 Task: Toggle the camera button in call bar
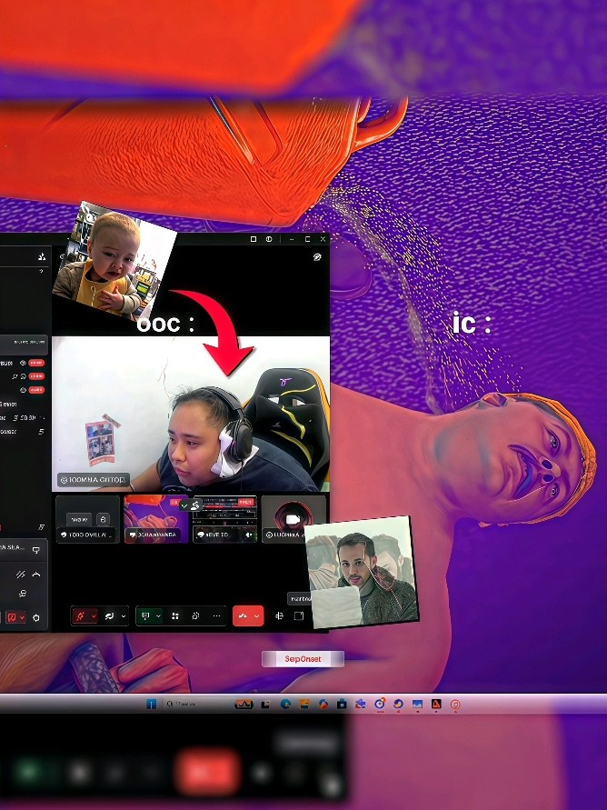tap(109, 615)
